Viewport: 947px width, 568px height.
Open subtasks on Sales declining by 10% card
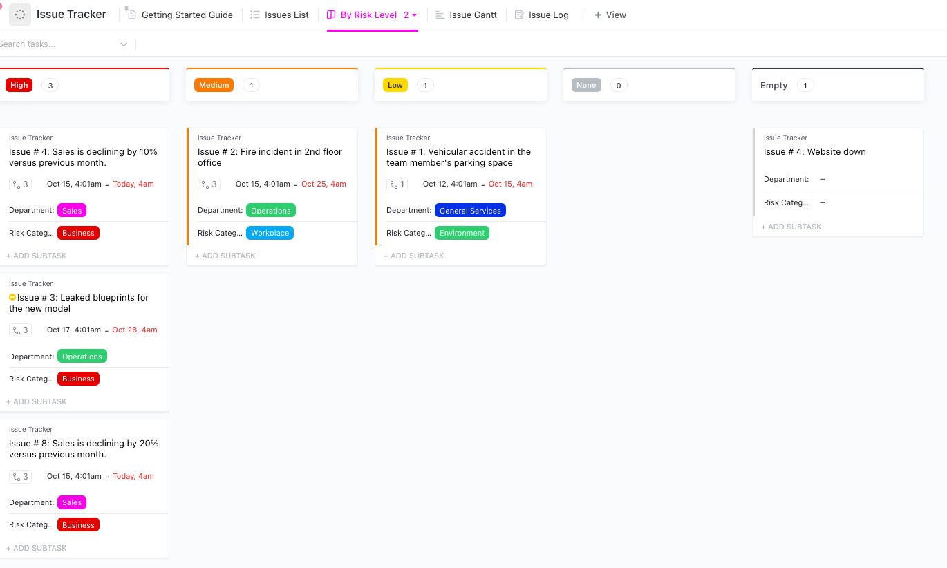coord(20,184)
